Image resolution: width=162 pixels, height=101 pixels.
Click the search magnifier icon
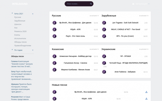tap(91, 4)
